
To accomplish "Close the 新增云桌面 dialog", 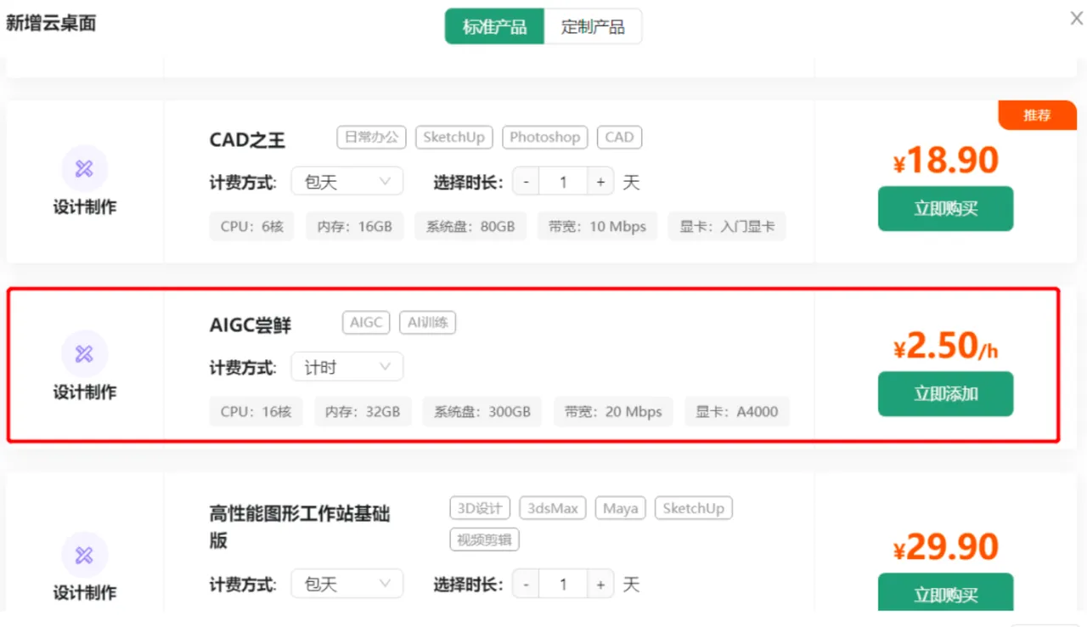I will pyautogui.click(x=1076, y=19).
